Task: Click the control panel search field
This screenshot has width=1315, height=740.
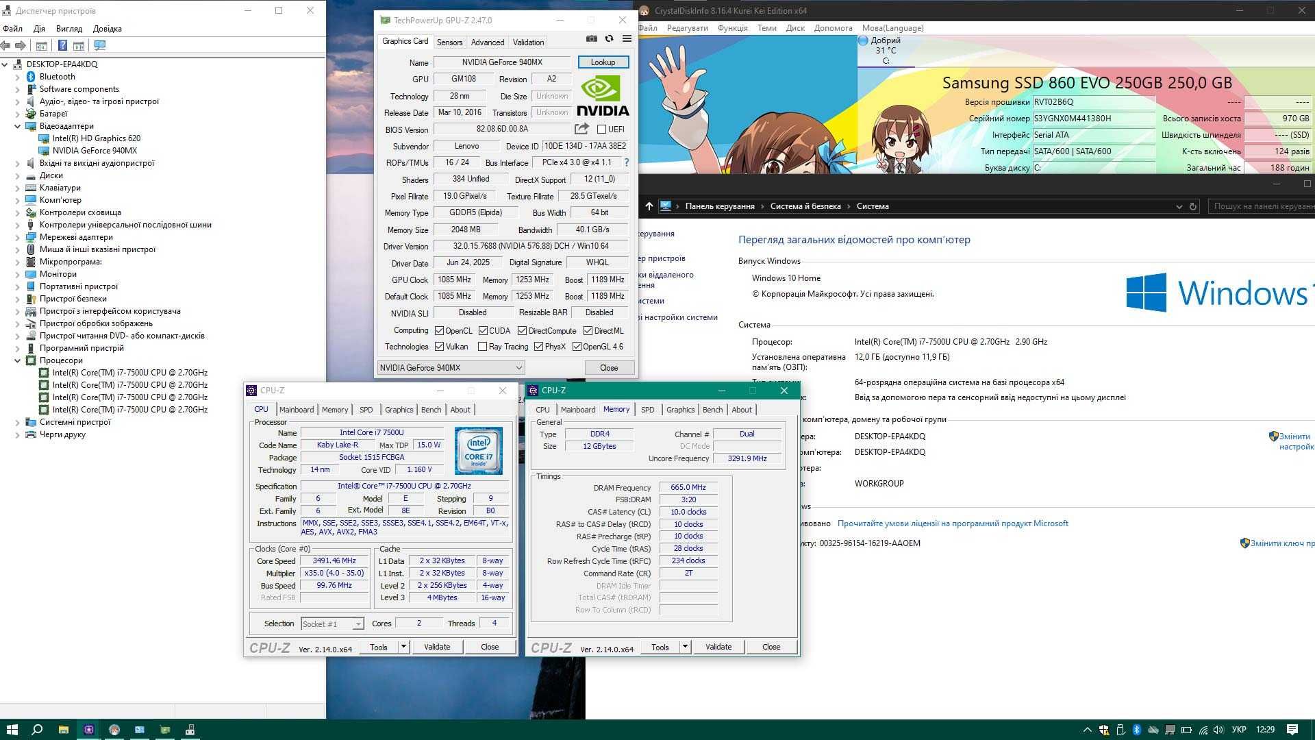Action: click(1262, 206)
